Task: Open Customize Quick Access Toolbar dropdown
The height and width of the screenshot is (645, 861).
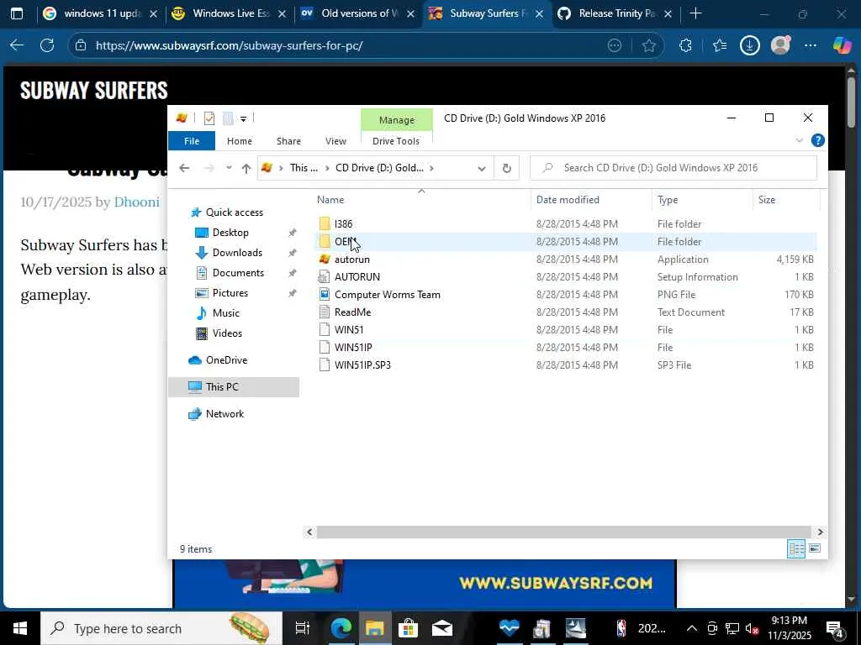Action: pos(243,118)
